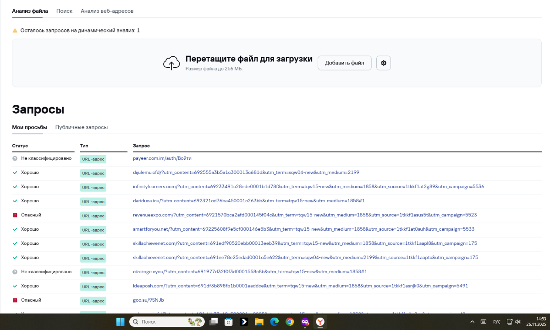Viewport: 550px width, 330px height.
Task: Click Опасный status text in revenueexpo.com row
Action: point(31,215)
